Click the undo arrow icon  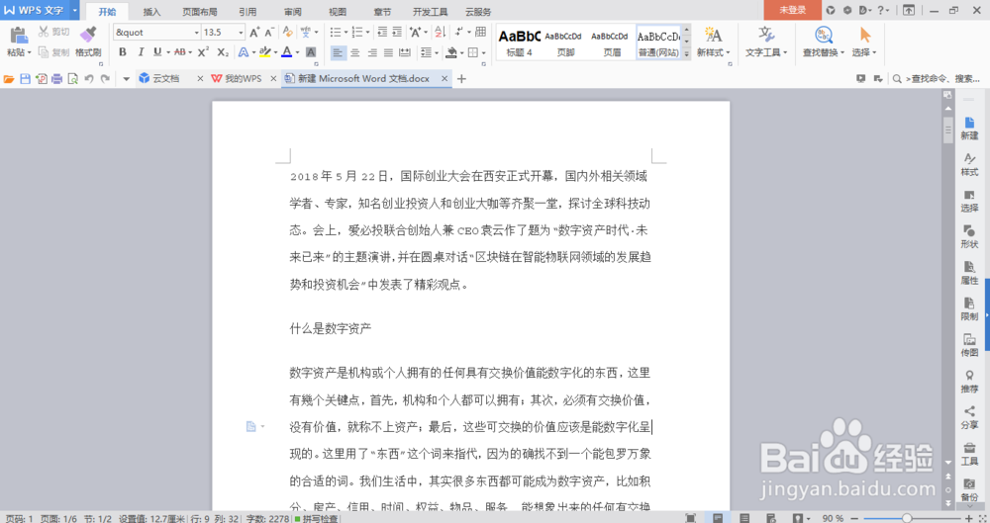tap(89, 79)
